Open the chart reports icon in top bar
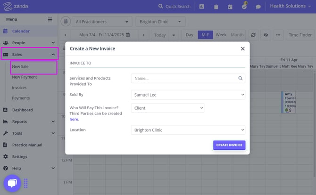Screen dimensions: 316x195 coord(202,7)
